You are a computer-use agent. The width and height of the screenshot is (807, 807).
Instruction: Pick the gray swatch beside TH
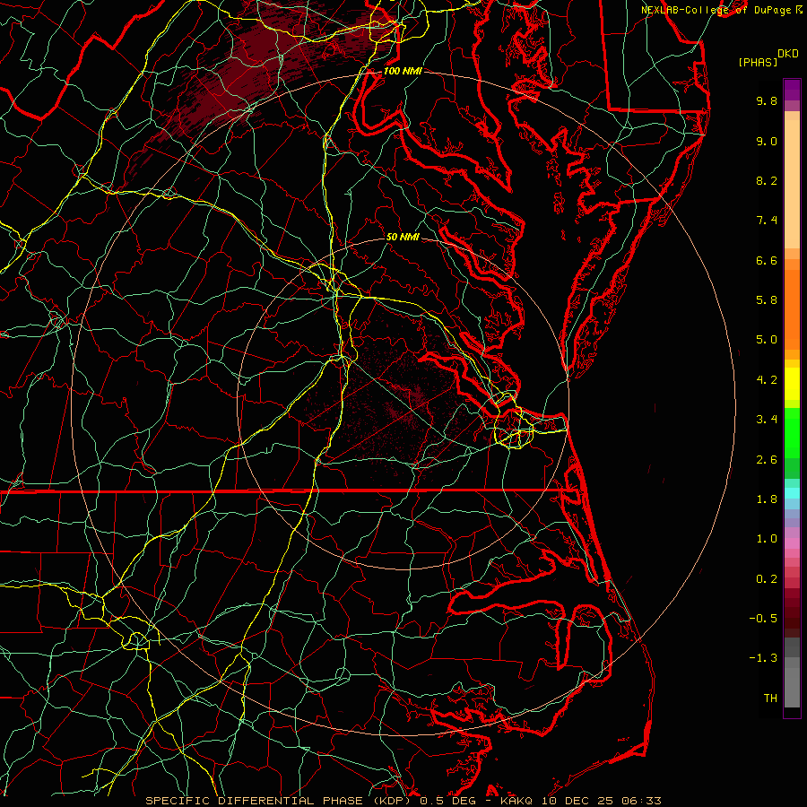[x=792, y=688]
